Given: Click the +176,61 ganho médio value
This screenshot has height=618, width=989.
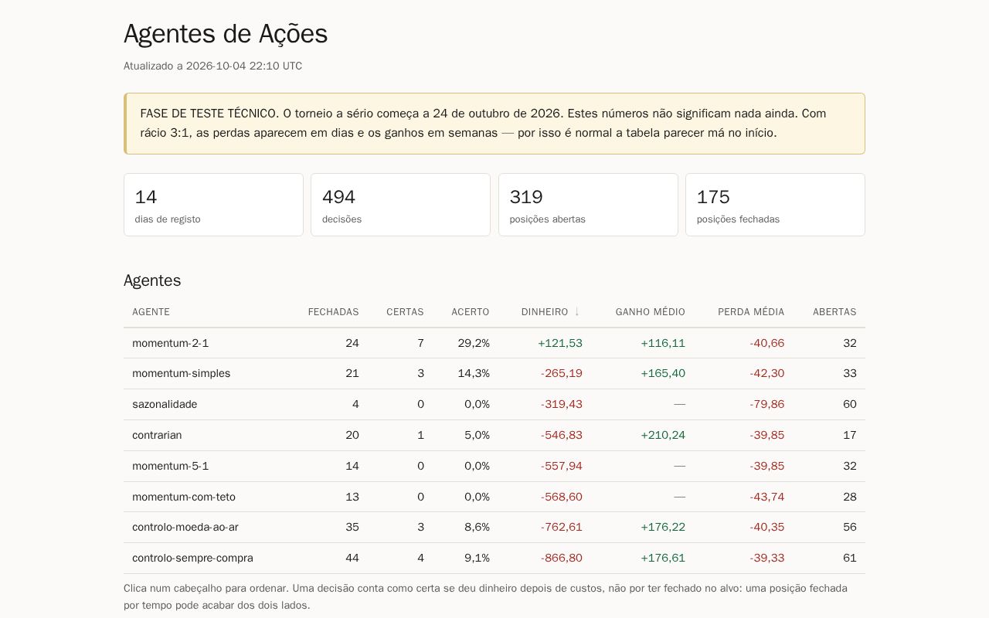Looking at the screenshot, I should tap(663, 559).
